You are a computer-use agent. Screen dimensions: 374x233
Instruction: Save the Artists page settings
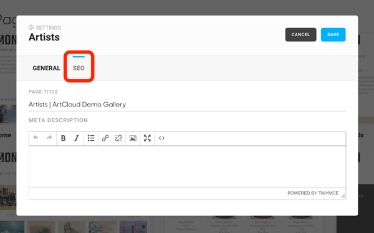(333, 35)
